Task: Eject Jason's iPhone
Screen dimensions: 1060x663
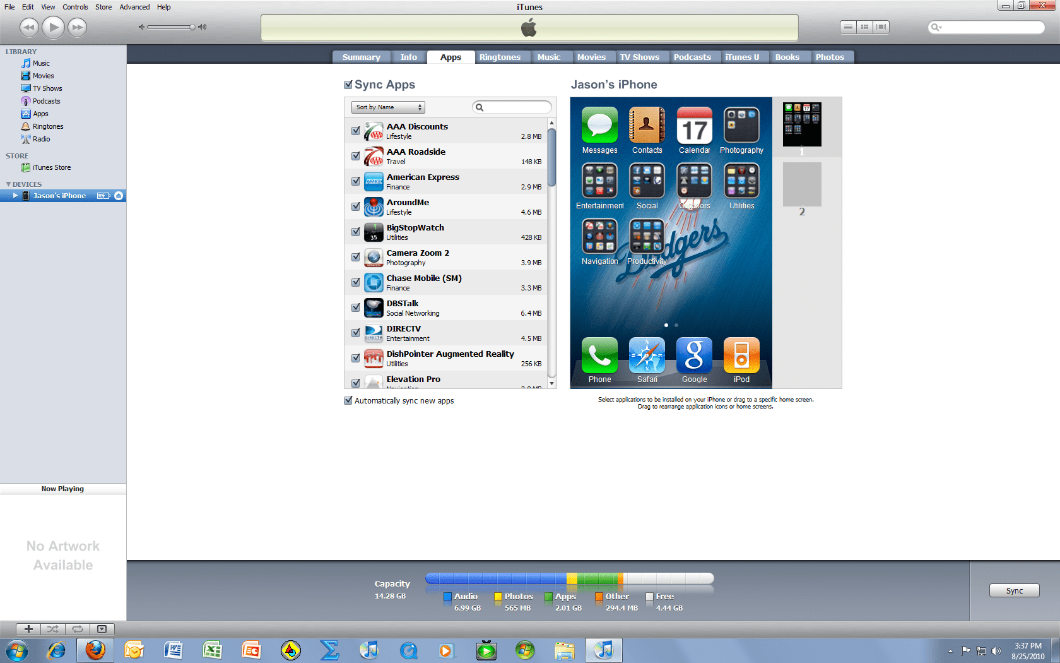Action: [119, 196]
